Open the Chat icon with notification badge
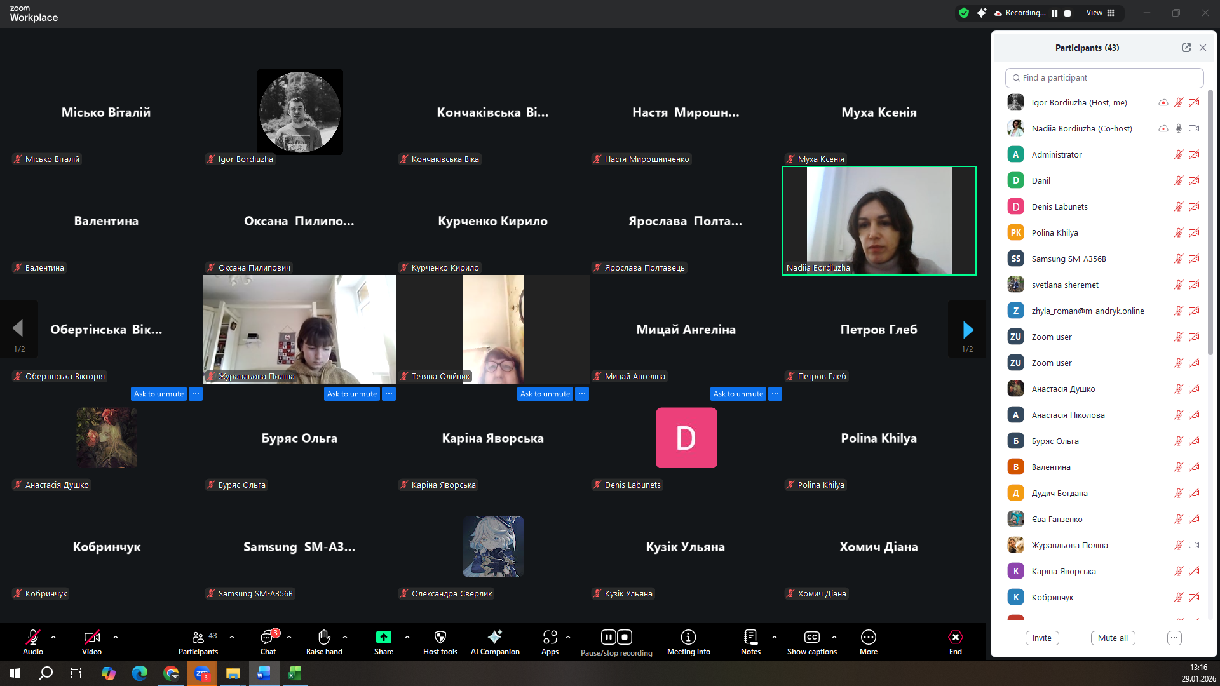1220x686 pixels. point(268,637)
